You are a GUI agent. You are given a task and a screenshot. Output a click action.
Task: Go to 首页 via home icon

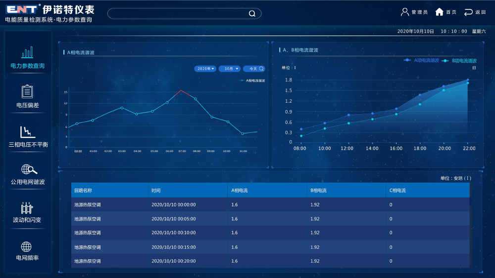pyautogui.click(x=439, y=12)
